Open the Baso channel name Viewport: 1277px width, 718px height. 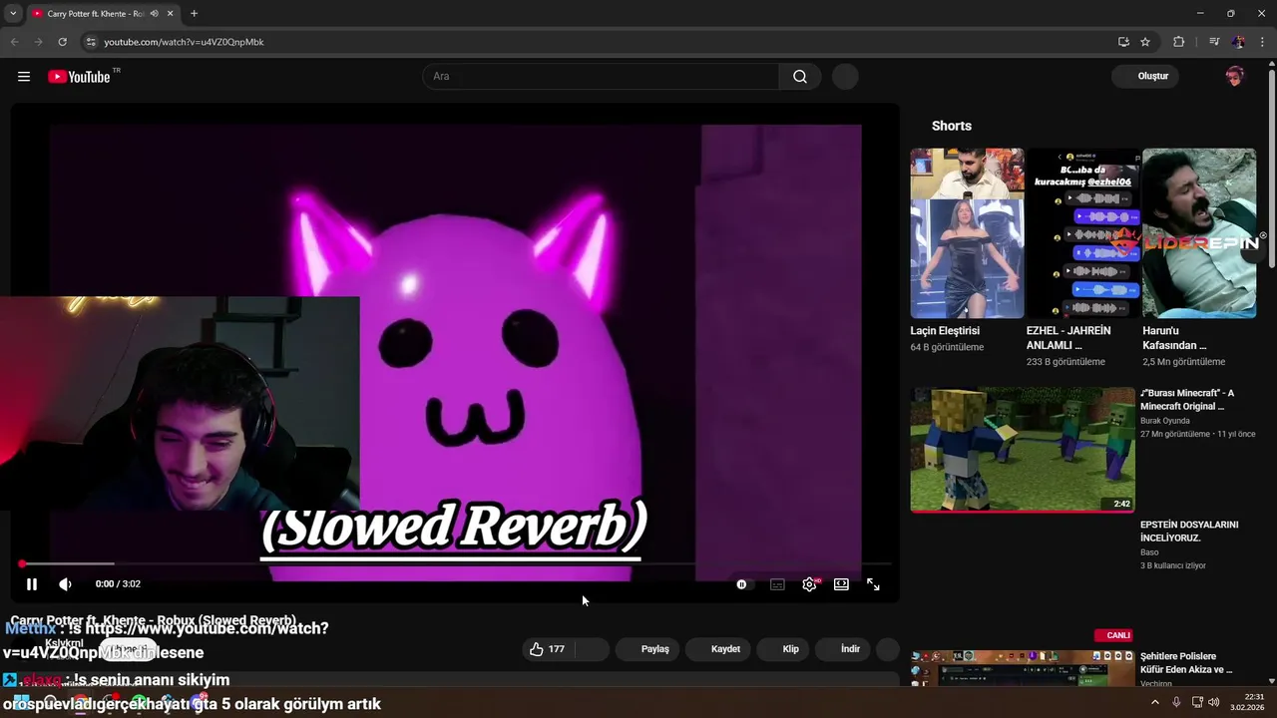[1149, 552]
